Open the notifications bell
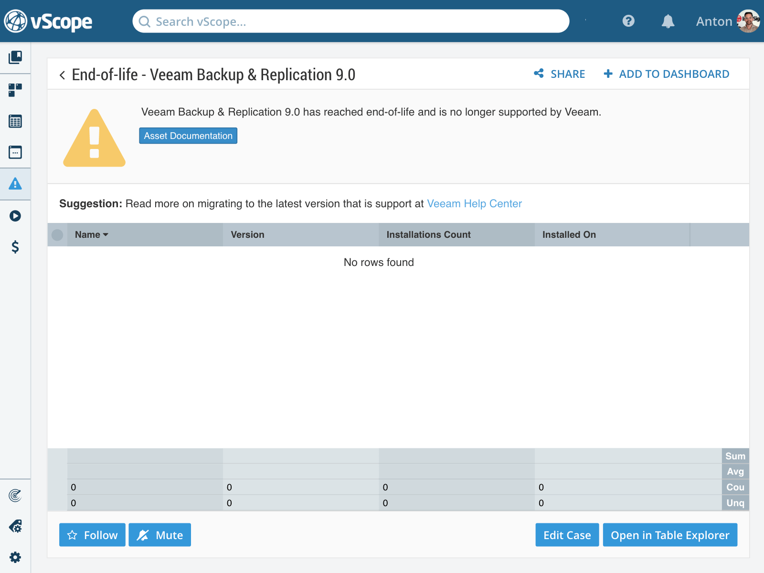764x573 pixels. click(x=668, y=21)
